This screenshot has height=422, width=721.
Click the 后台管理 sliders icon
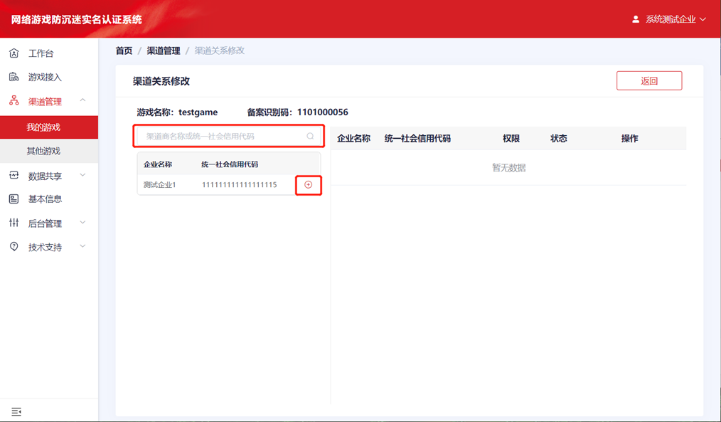point(14,223)
